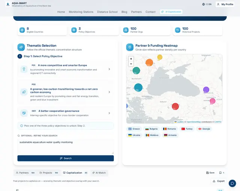Open AI Capitalization section
Image resolution: width=240 pixels, height=191 pixels.
171,12
